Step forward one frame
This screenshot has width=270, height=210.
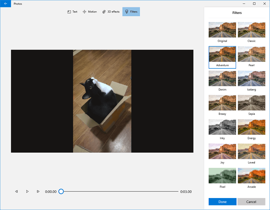tap(38, 191)
